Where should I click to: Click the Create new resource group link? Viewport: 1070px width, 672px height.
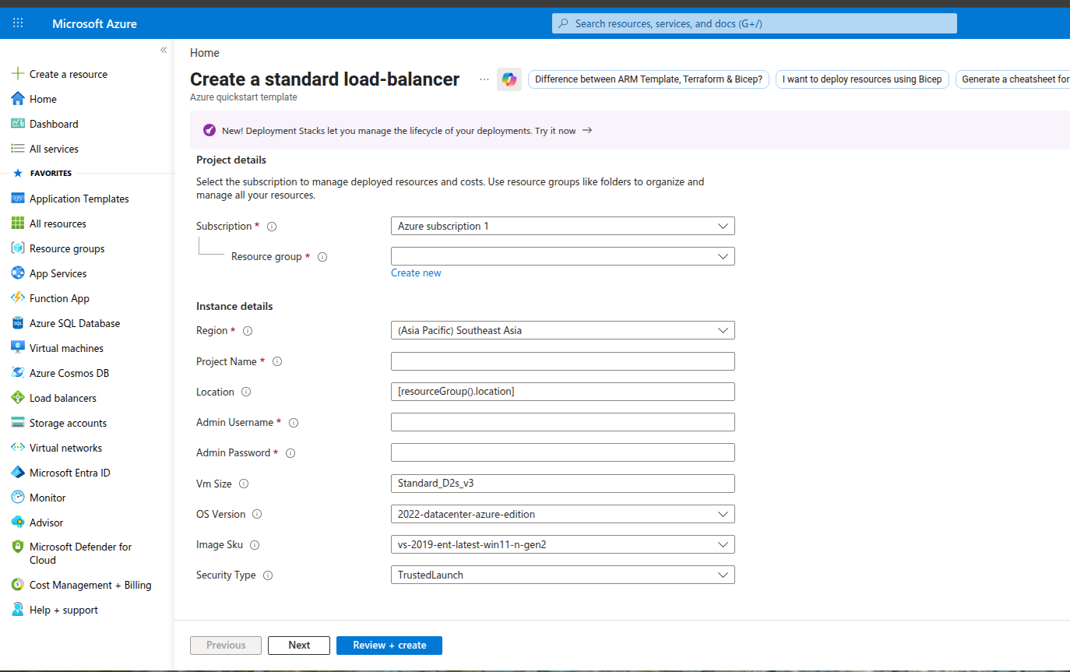(416, 273)
